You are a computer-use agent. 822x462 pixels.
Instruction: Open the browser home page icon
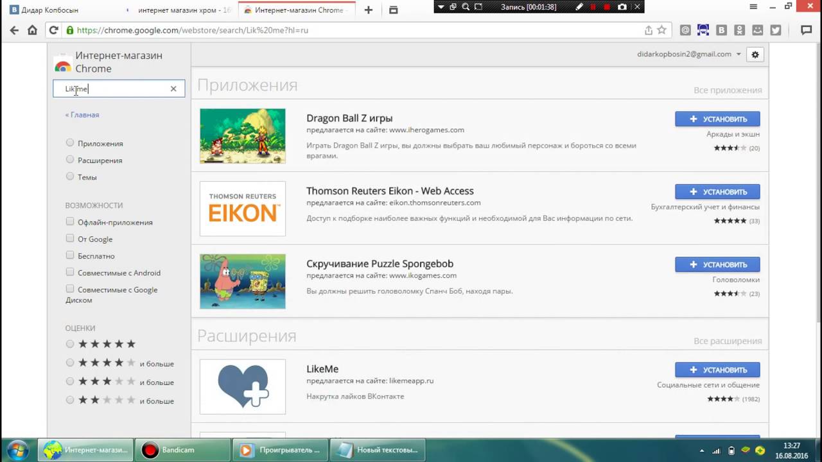(x=32, y=30)
